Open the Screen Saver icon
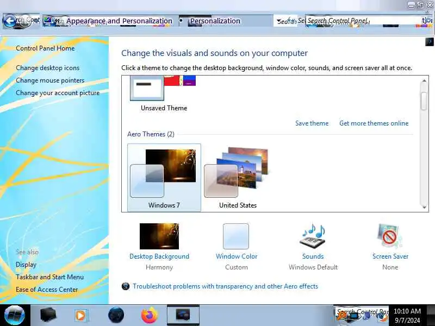Image resolution: width=435 pixels, height=326 pixels. (x=390, y=236)
